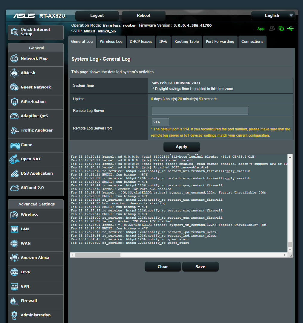Screen dimensions: 303x323
Task: Click the Remote Log Server input field
Action: [x=200, y=111]
